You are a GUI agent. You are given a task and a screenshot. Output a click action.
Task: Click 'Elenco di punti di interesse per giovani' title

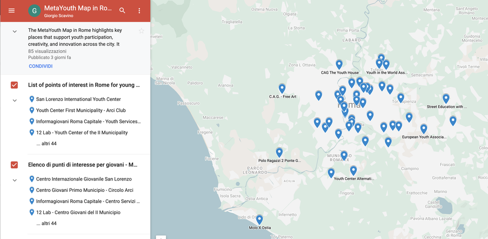(82, 164)
